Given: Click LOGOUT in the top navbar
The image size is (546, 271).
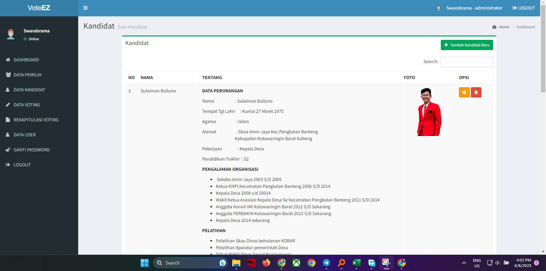Looking at the screenshot, I should point(524,8).
